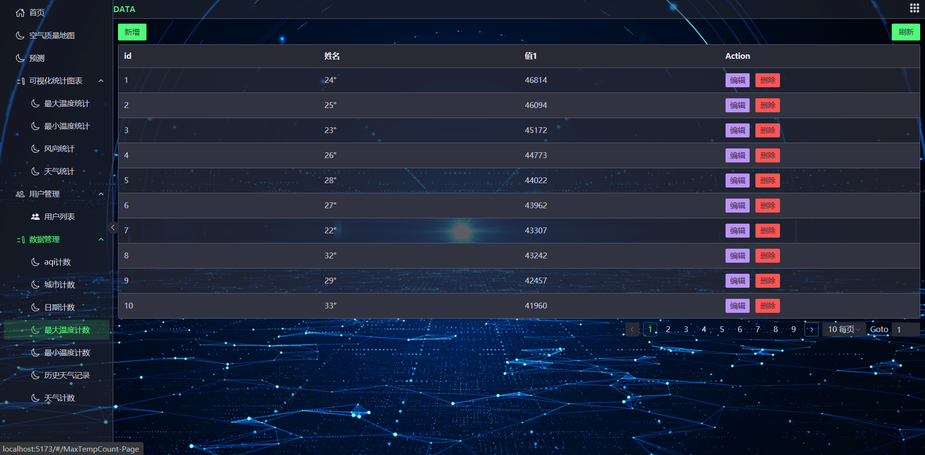Open the 10 每页 page-size dropdown

point(843,329)
